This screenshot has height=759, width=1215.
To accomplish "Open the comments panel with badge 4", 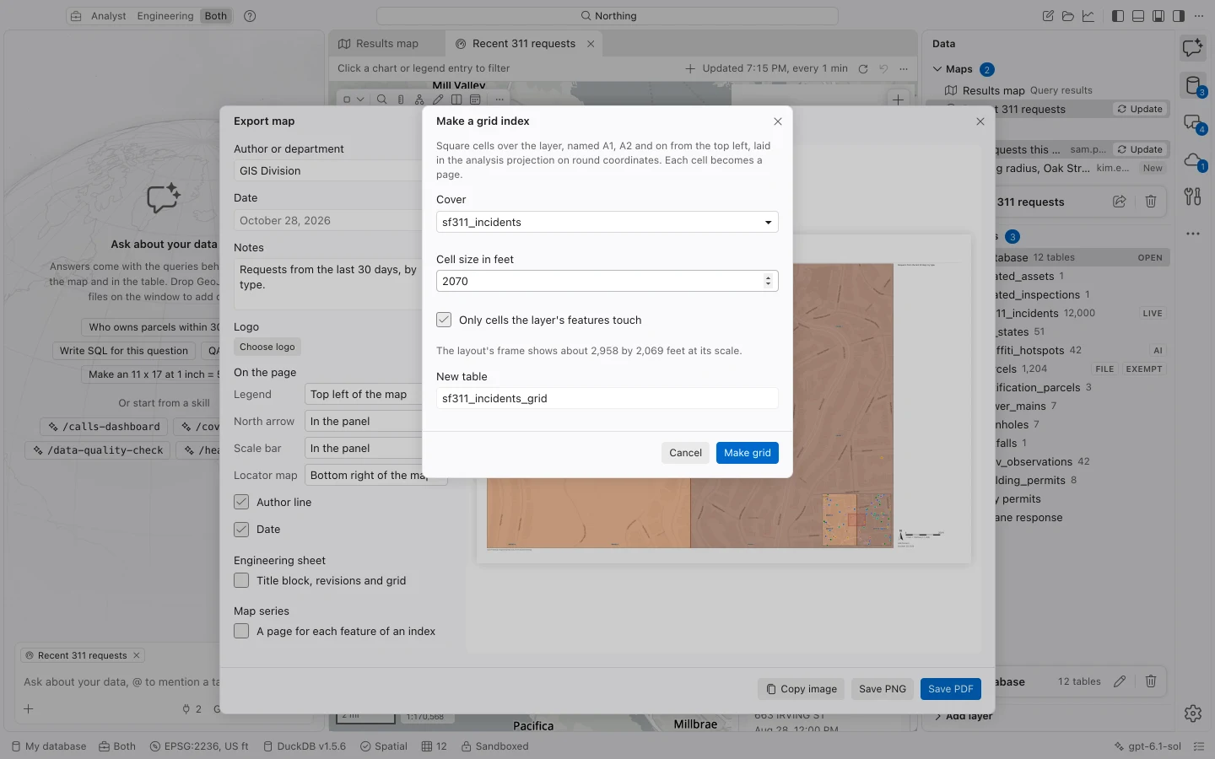I will pos(1193,123).
